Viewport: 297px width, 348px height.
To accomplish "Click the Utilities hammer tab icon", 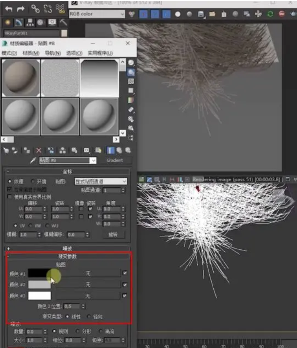I will click(x=63, y=22).
